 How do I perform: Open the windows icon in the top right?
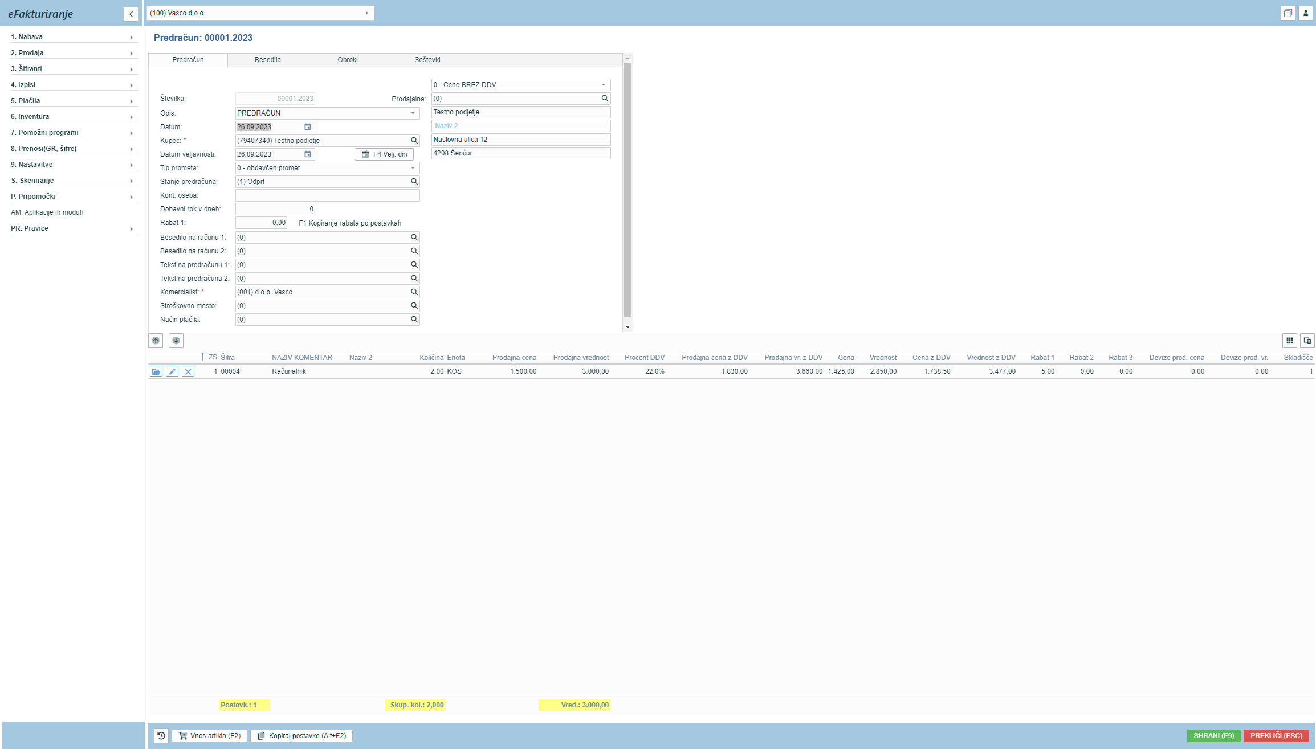click(x=1288, y=13)
